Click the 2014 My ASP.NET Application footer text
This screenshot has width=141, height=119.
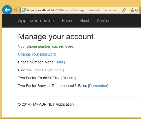point(46,104)
